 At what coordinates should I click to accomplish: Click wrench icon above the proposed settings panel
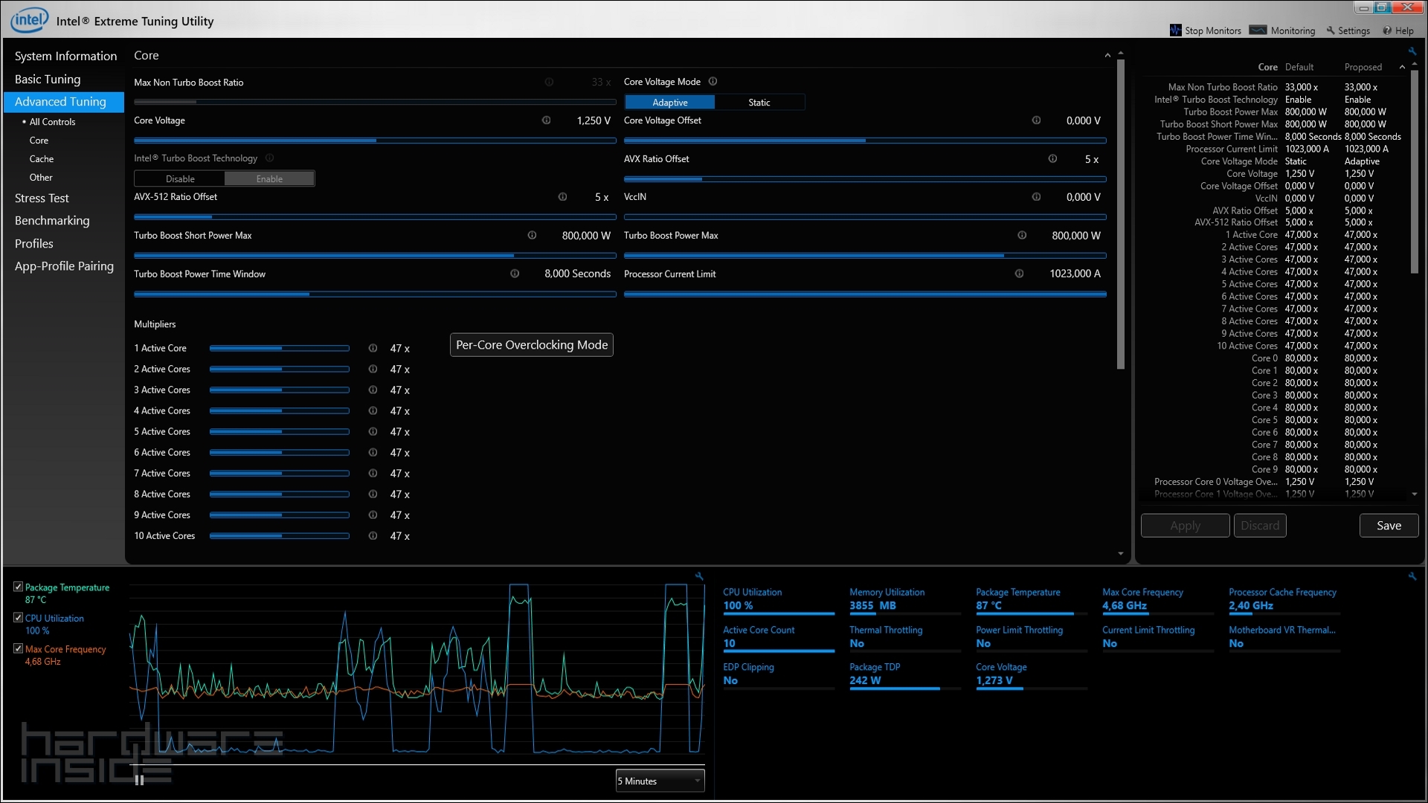tap(1412, 51)
